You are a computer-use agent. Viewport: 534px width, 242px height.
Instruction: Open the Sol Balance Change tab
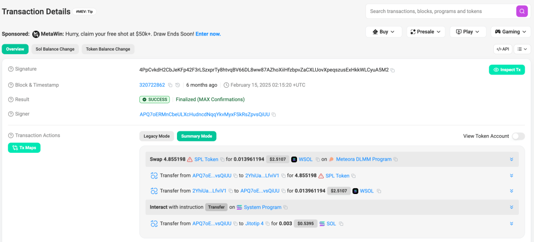(x=55, y=49)
